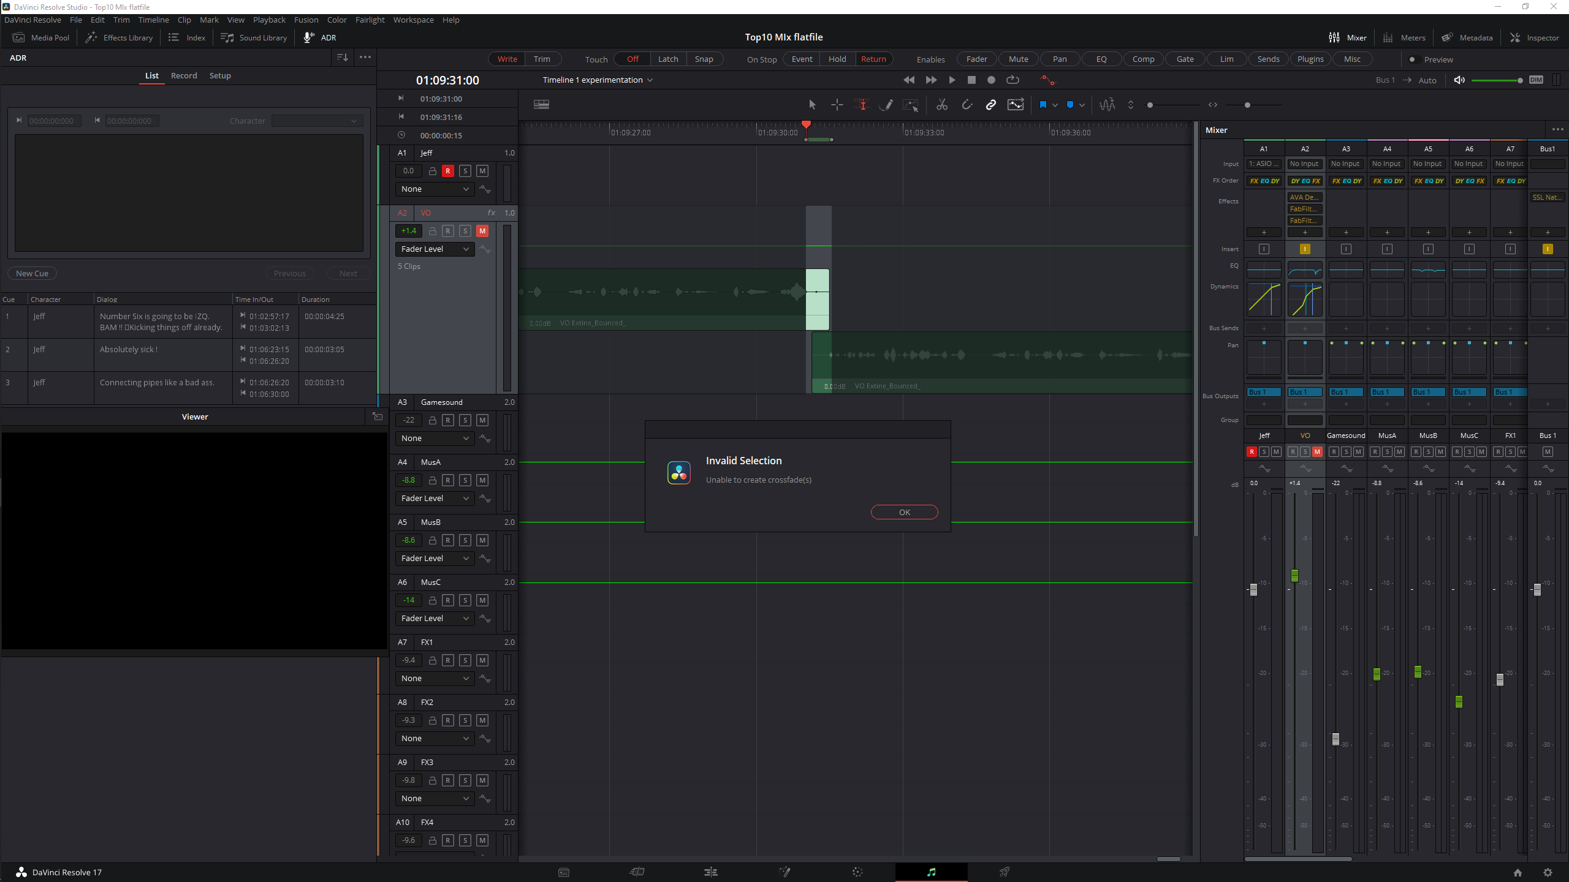Click the Selection tool icon

pyautogui.click(x=813, y=105)
